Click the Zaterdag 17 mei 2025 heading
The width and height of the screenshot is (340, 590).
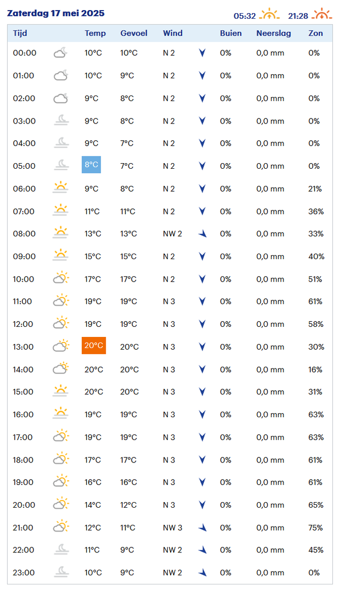point(56,13)
